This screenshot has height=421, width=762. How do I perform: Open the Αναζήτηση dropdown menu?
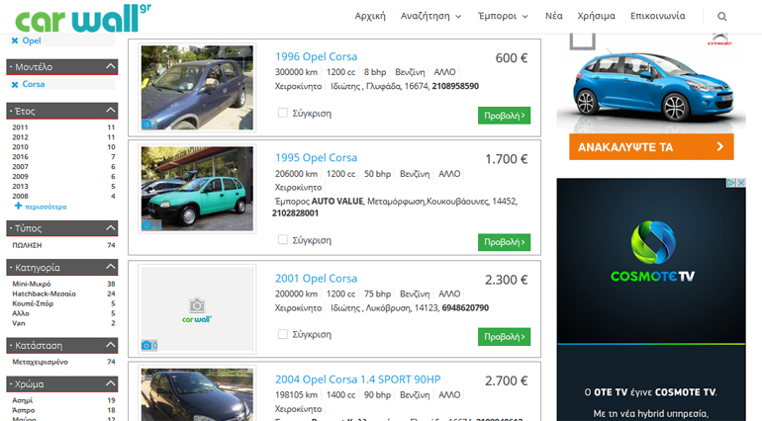tap(430, 16)
